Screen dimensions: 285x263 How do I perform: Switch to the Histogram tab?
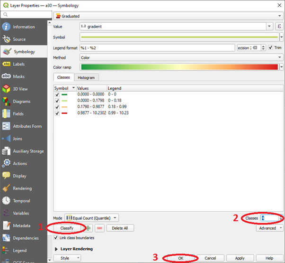86,77
